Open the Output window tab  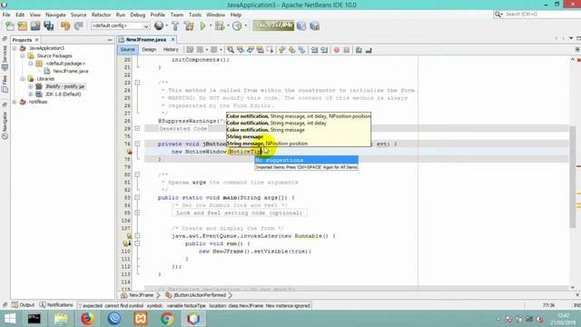[23, 305]
